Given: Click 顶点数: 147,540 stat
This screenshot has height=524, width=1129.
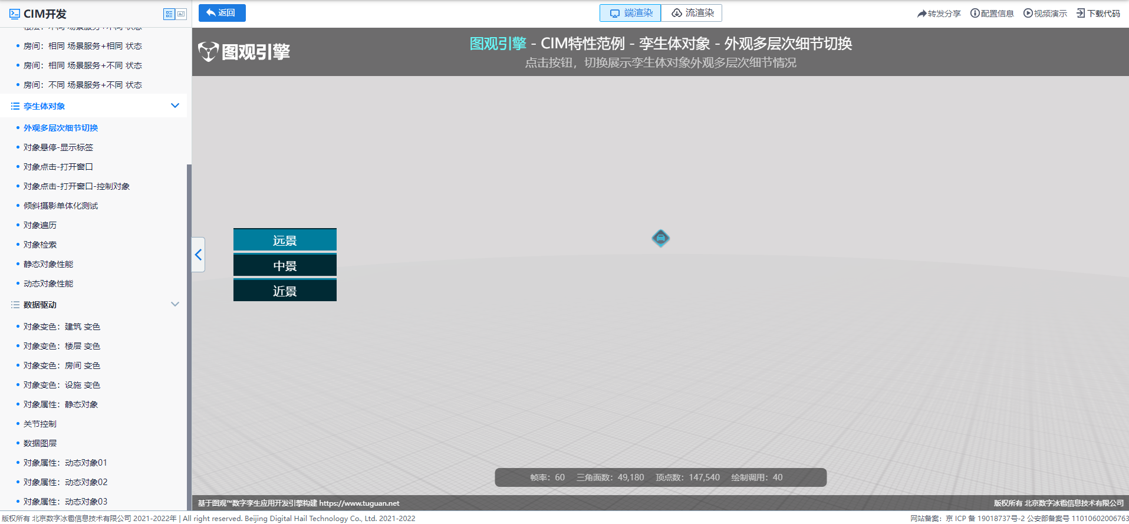Looking at the screenshot, I should (687, 477).
